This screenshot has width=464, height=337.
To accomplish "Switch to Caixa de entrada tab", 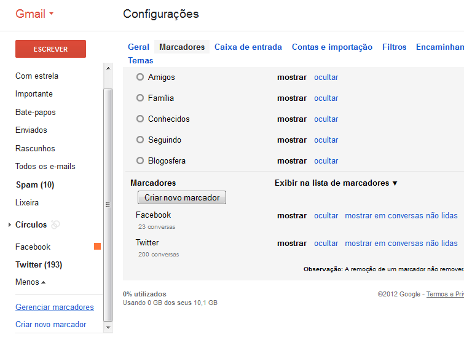I will coord(248,47).
